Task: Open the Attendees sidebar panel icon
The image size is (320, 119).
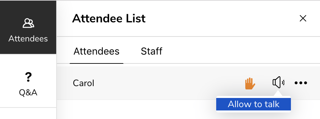Action: [x=28, y=23]
